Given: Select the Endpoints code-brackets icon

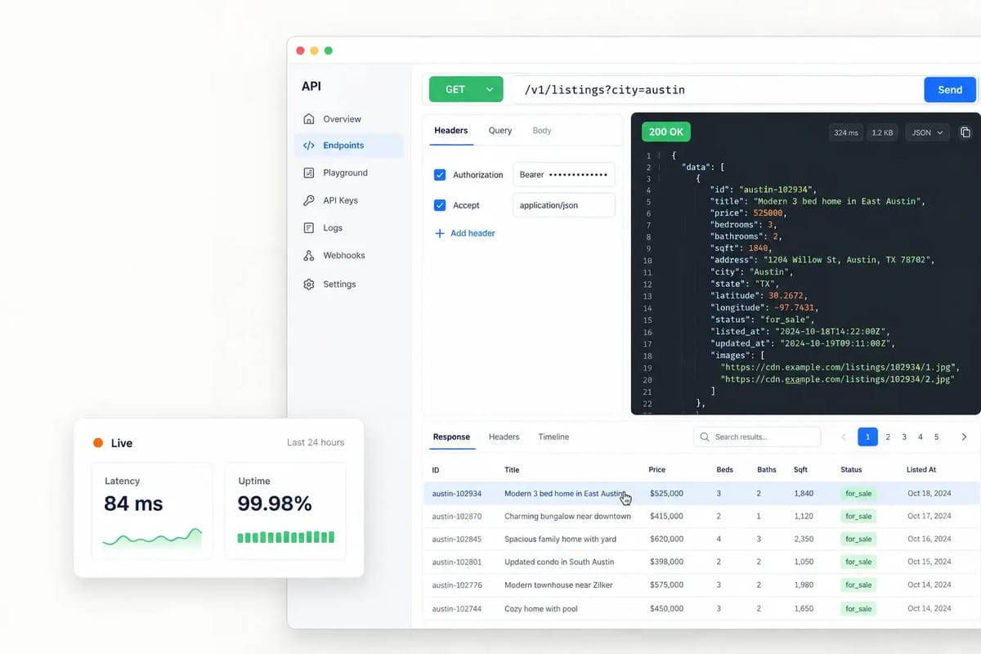Looking at the screenshot, I should [x=309, y=146].
